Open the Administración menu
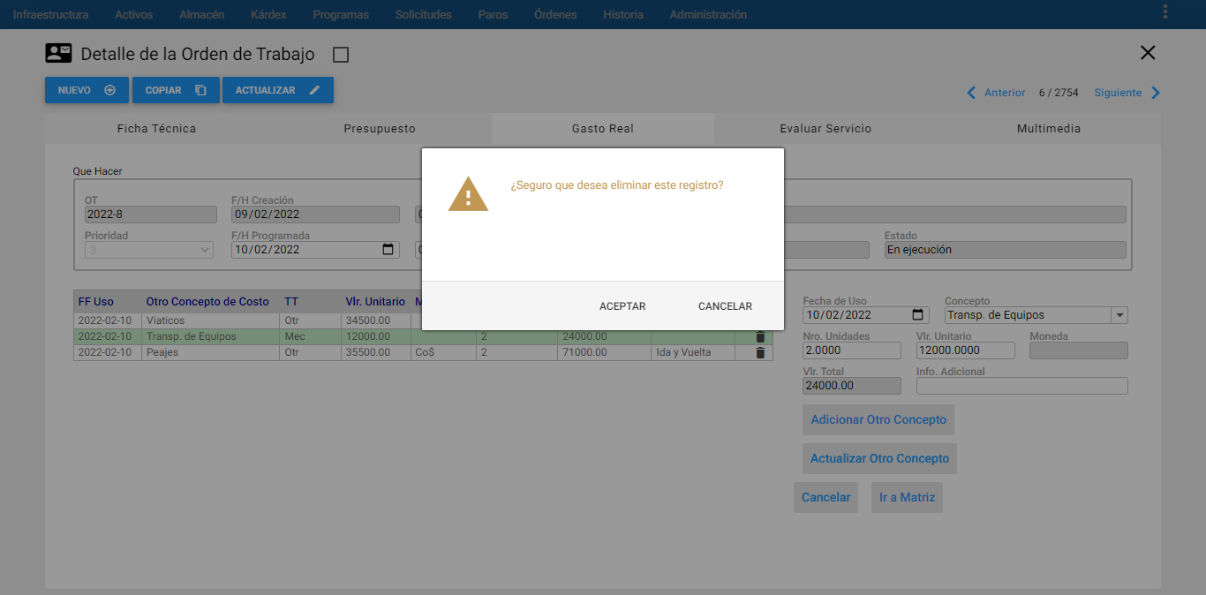This screenshot has height=595, width=1206. point(708,14)
